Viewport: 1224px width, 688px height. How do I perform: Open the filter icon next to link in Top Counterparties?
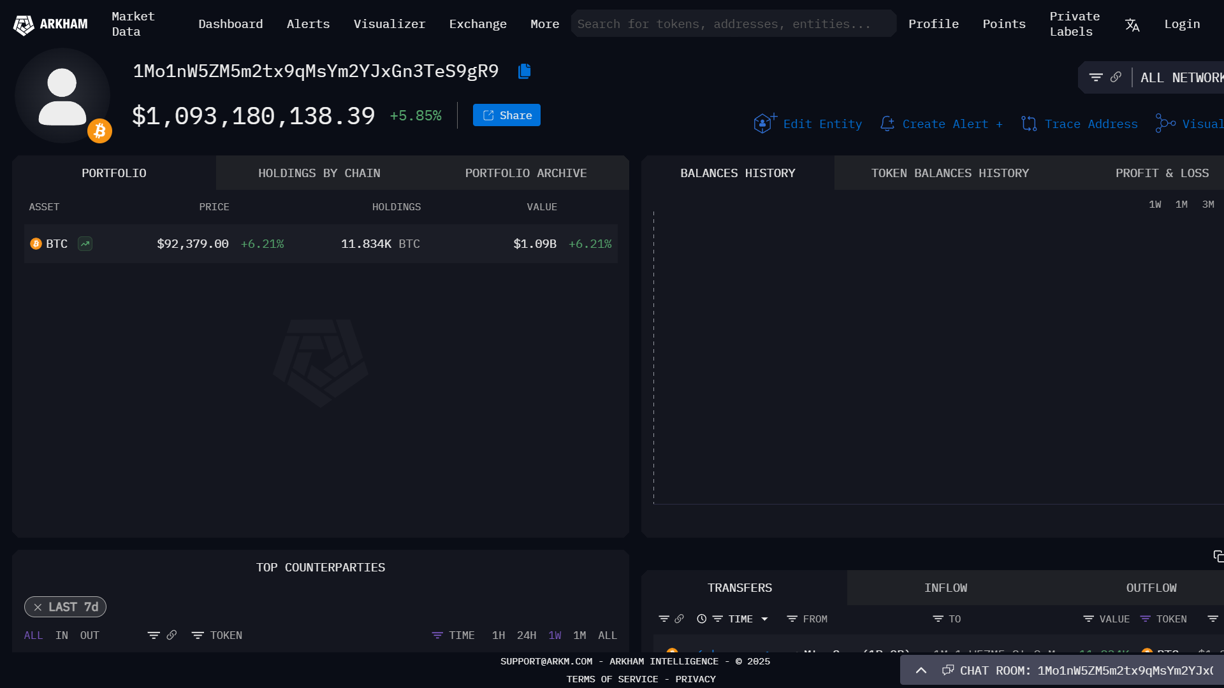153,635
